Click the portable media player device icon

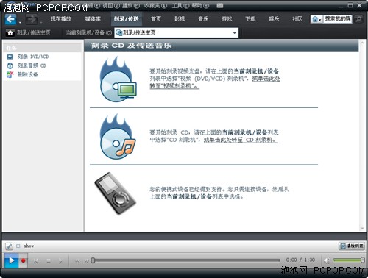[x=116, y=193]
